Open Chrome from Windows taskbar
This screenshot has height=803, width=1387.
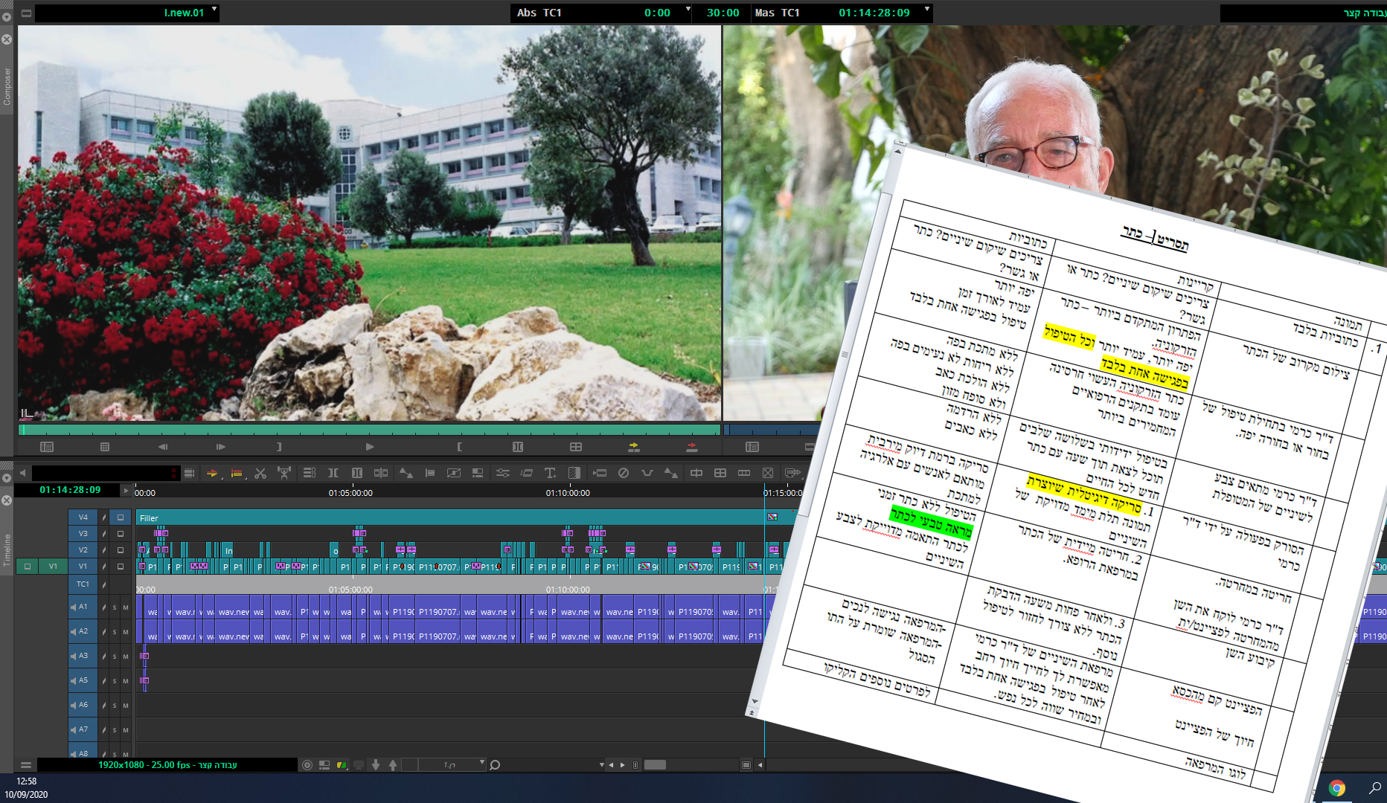pos(1337,788)
